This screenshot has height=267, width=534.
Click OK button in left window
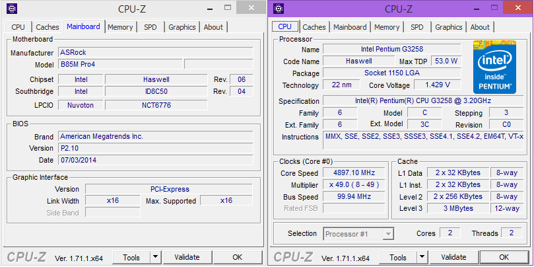238,257
